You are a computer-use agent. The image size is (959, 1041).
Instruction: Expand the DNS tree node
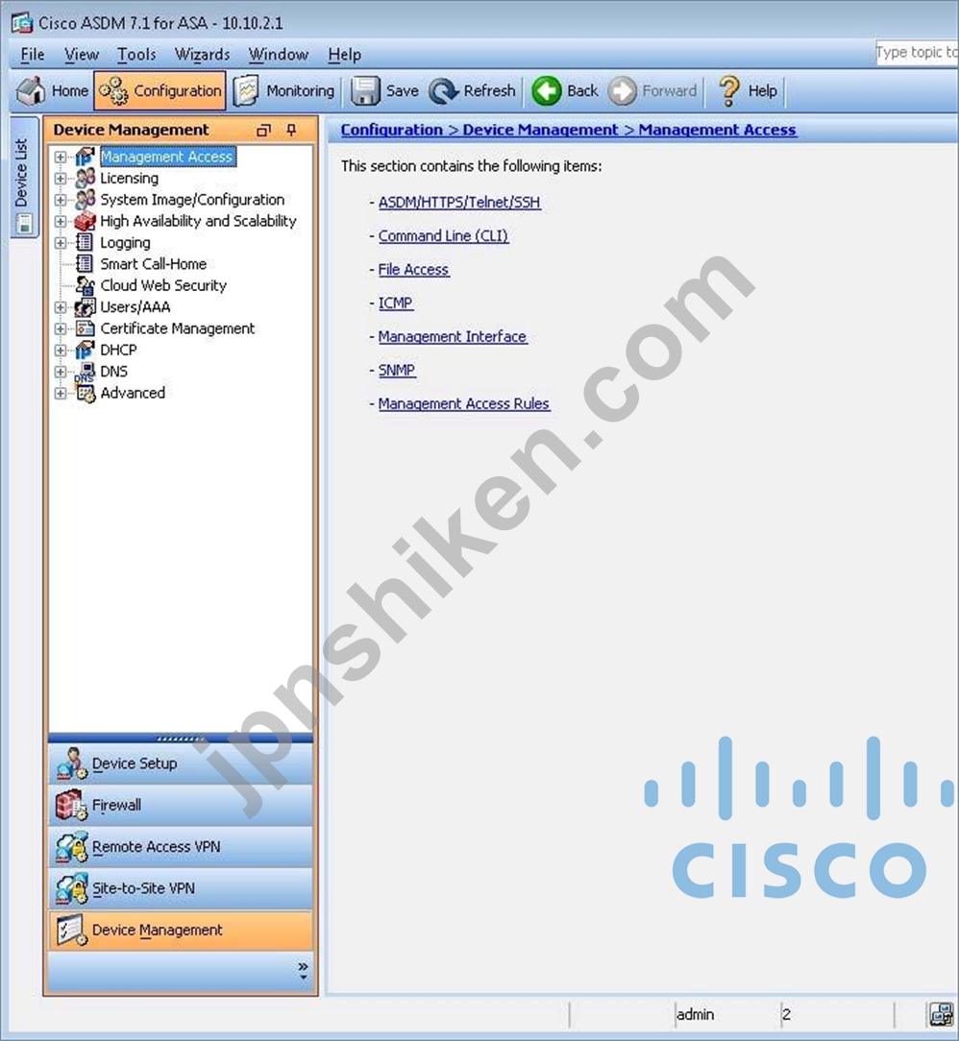pyautogui.click(x=61, y=372)
